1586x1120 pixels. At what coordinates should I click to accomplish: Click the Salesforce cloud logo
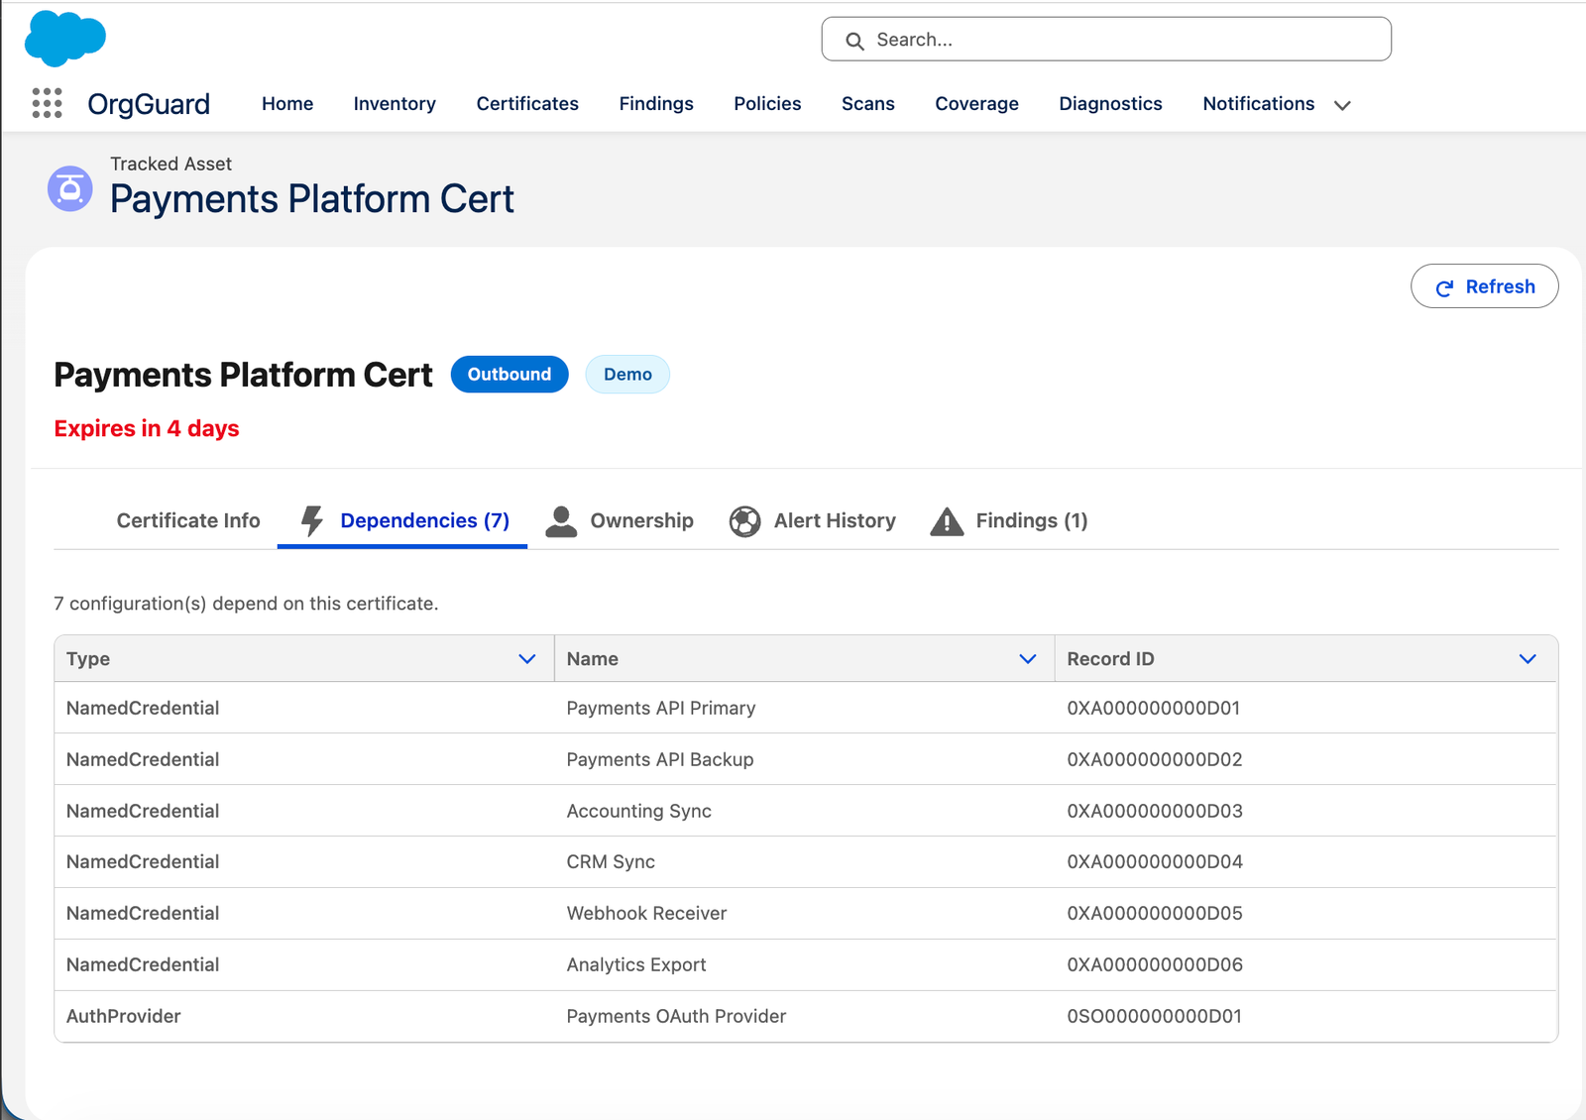pos(64,39)
